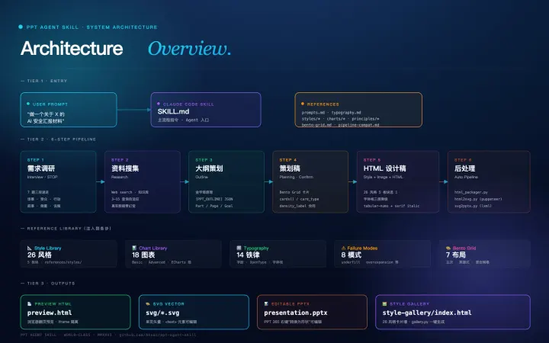
Task: Click 'prompts.md · typography.md' in the References card
Action: [x=331, y=112]
